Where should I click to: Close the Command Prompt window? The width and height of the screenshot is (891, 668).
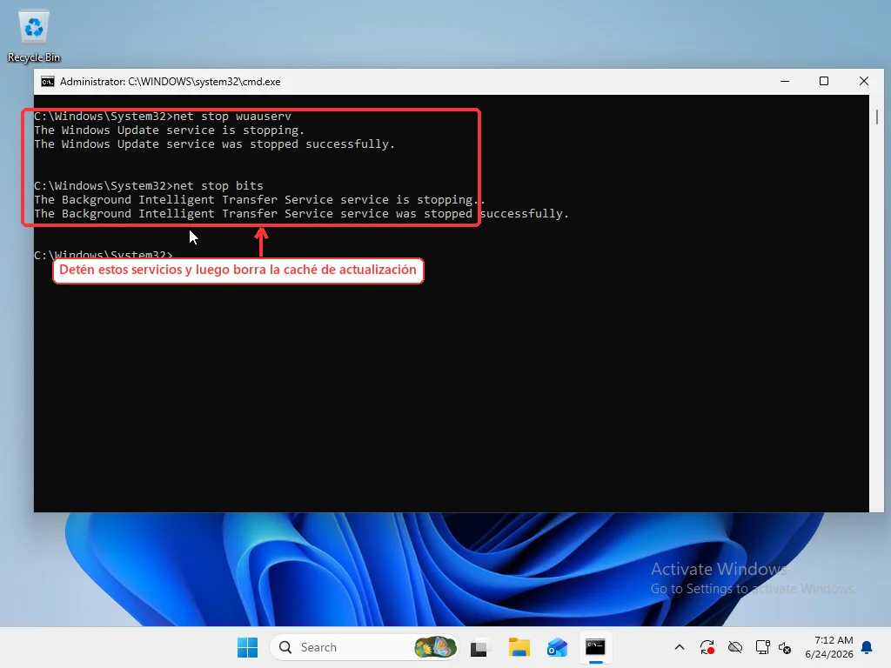(864, 81)
